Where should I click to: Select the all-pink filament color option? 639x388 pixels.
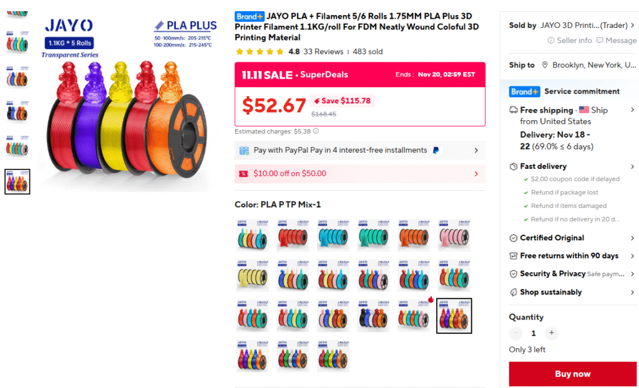(454, 235)
